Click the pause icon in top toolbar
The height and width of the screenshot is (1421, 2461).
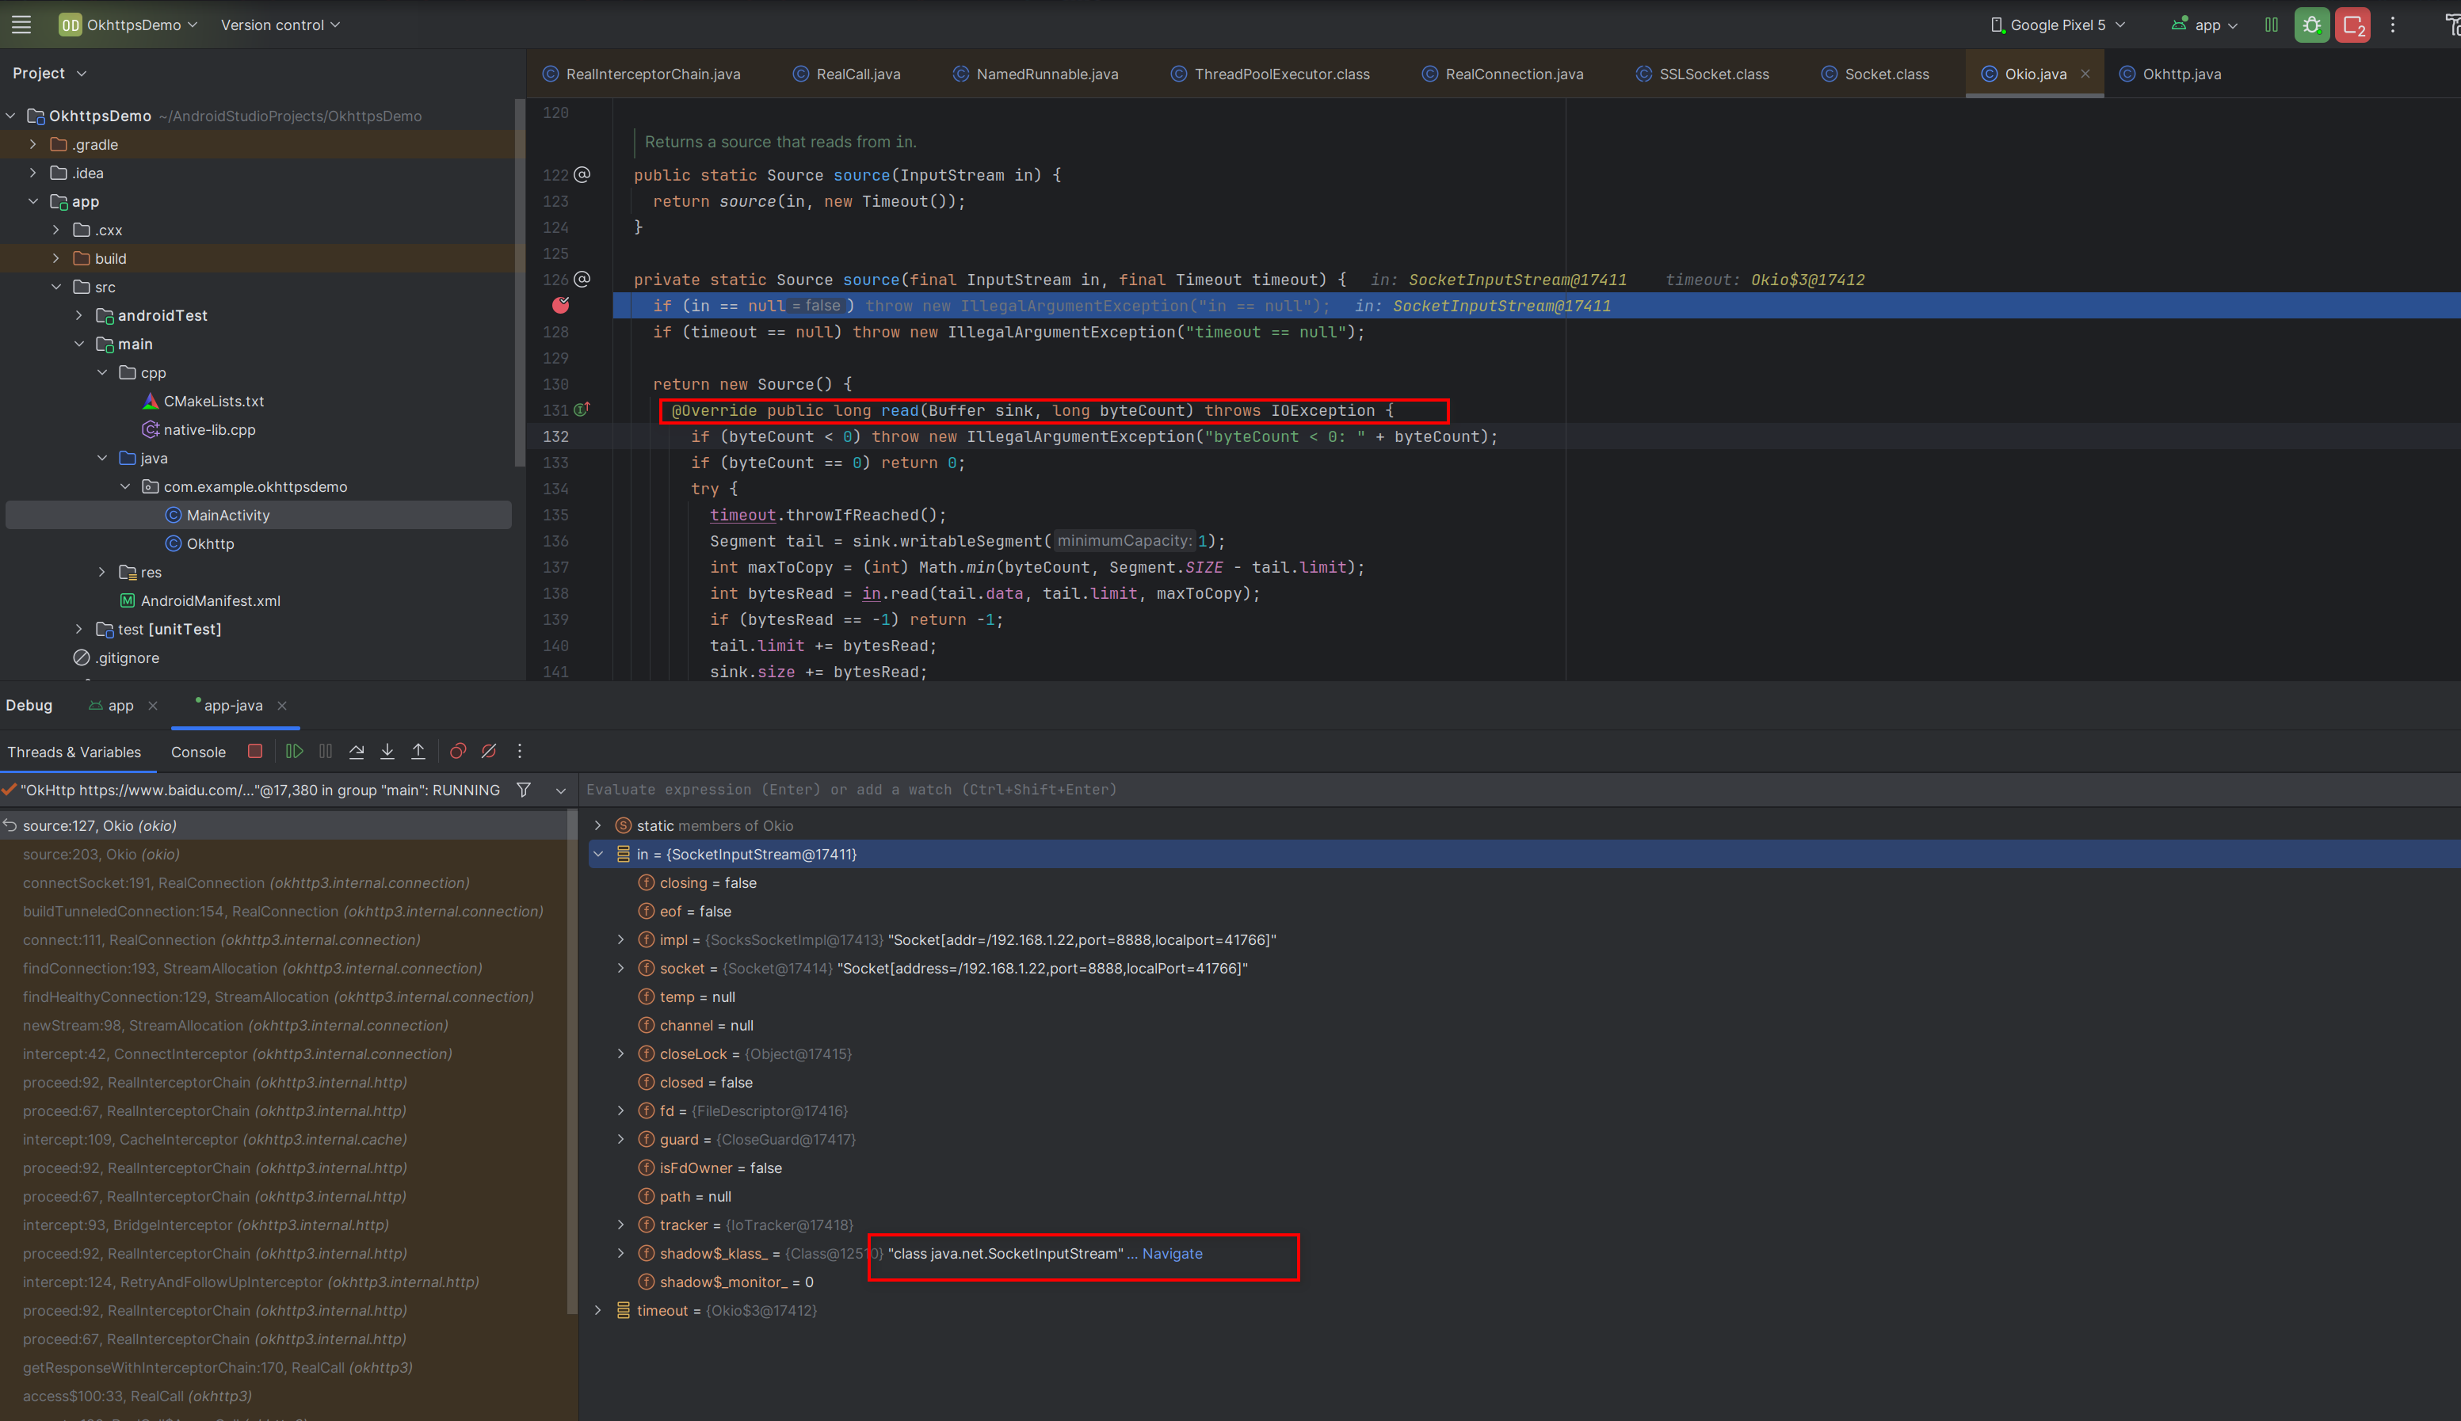pos(2272,25)
